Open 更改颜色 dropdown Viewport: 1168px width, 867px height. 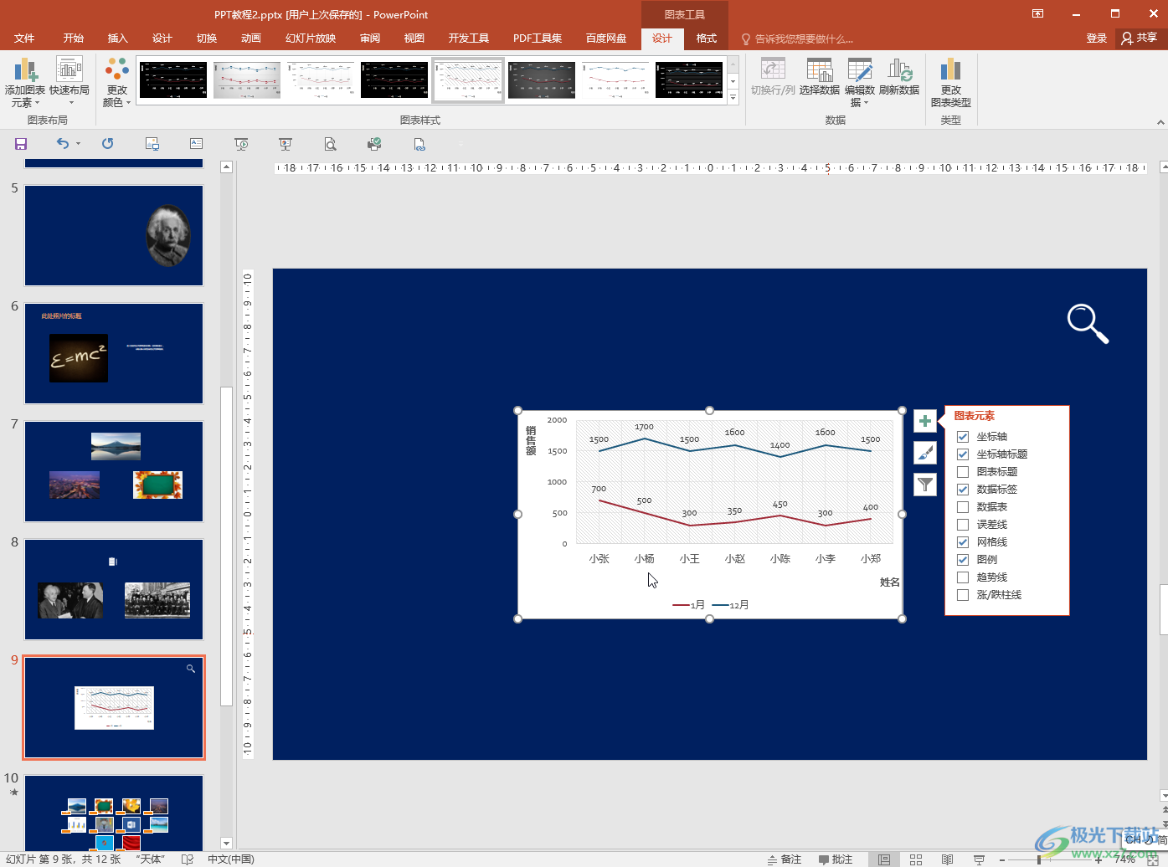click(x=117, y=82)
